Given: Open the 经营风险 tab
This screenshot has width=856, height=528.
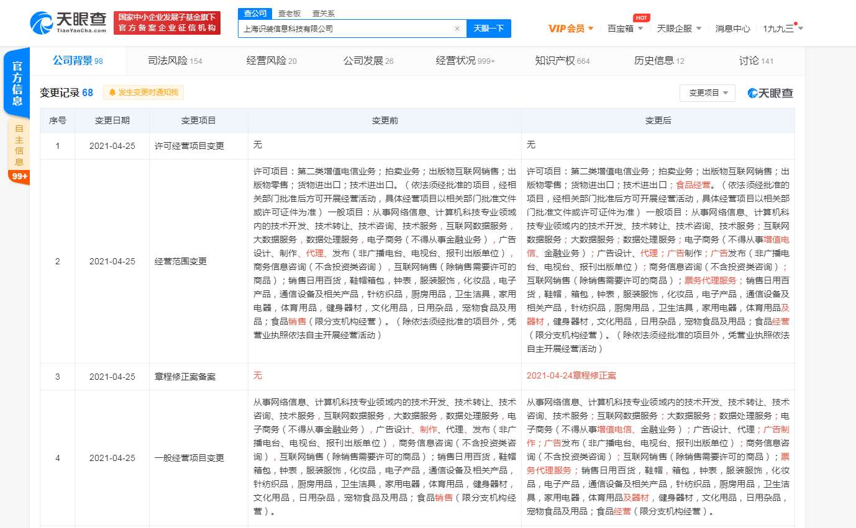Looking at the screenshot, I should coord(271,61).
